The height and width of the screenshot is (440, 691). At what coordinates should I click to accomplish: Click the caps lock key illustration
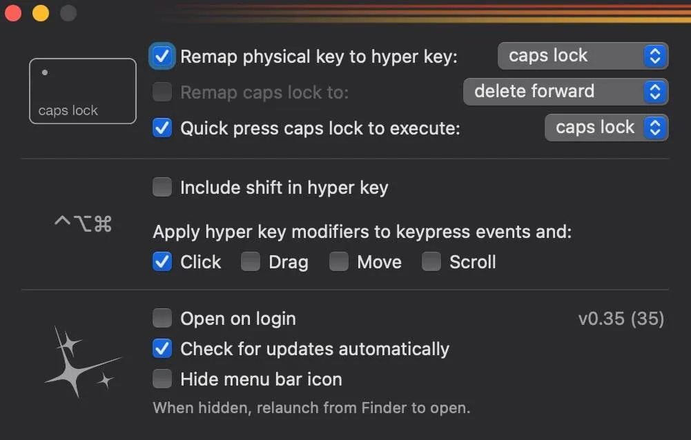82,90
